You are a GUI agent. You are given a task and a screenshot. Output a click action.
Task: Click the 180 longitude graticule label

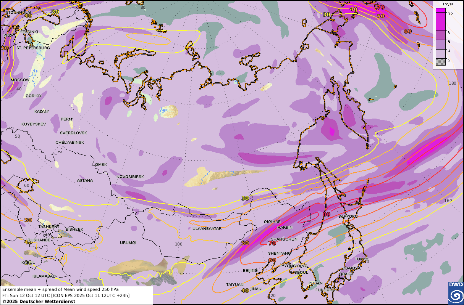point(453,83)
